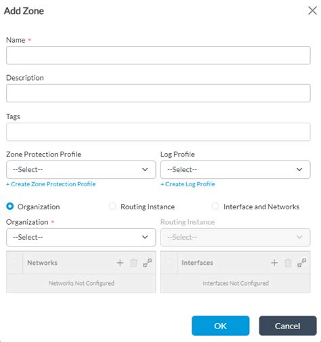
Task: Select the Organization radio button
Action: click(x=10, y=207)
